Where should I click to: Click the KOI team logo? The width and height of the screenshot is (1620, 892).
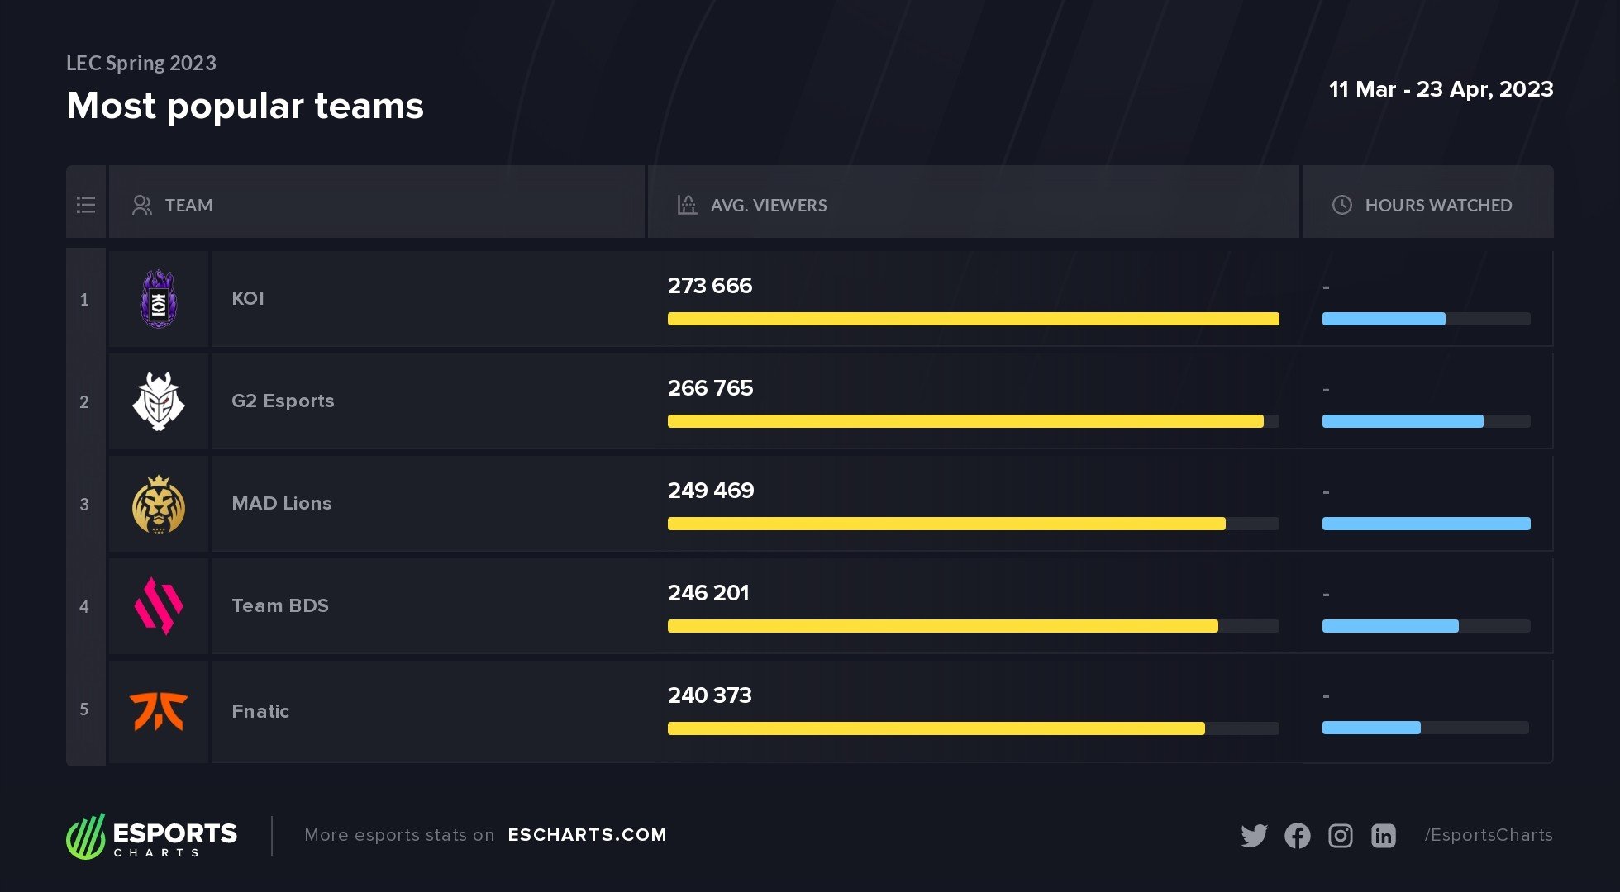tap(159, 299)
